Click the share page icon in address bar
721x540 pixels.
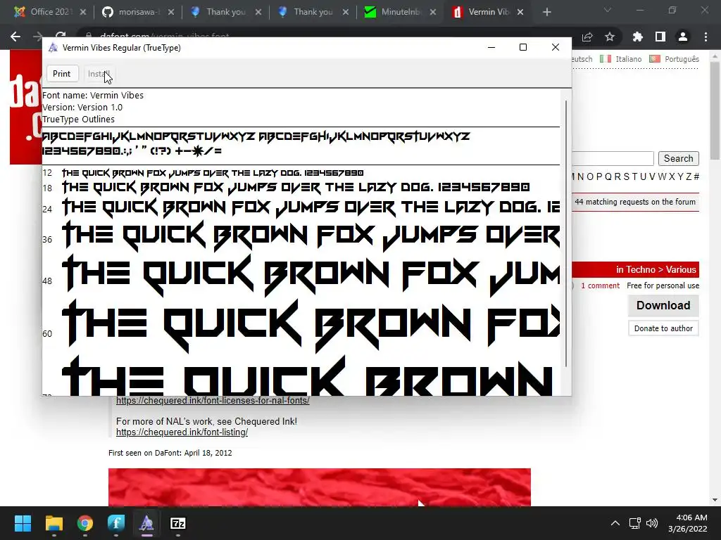click(x=587, y=37)
